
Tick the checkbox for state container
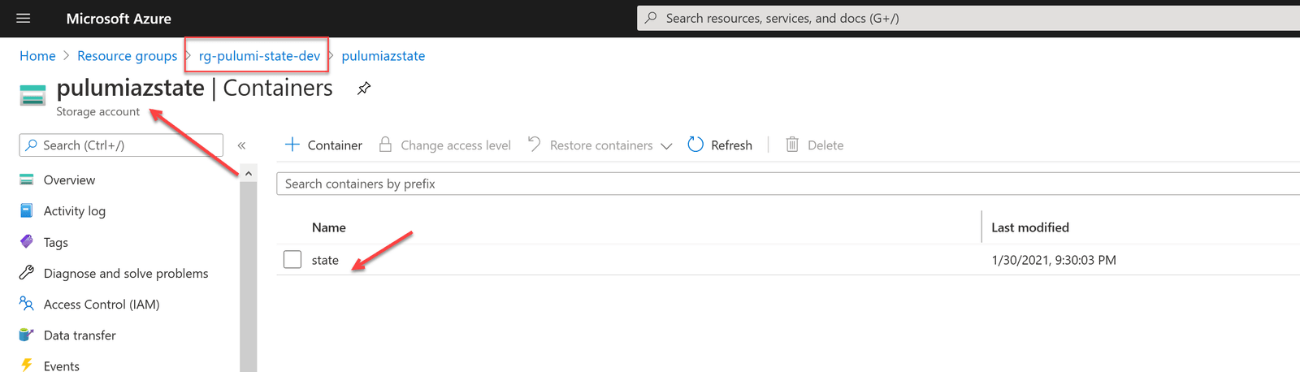(x=292, y=260)
